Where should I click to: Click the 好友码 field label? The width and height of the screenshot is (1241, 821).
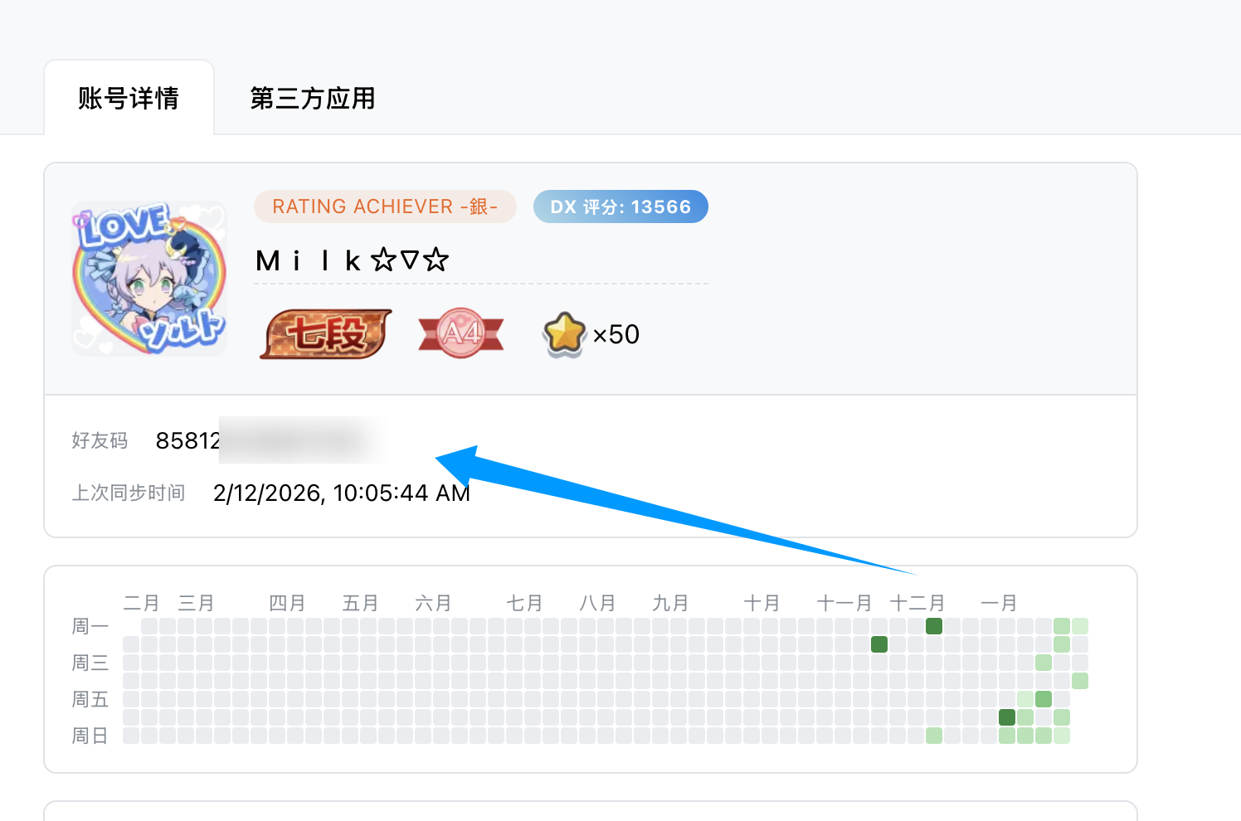point(100,440)
